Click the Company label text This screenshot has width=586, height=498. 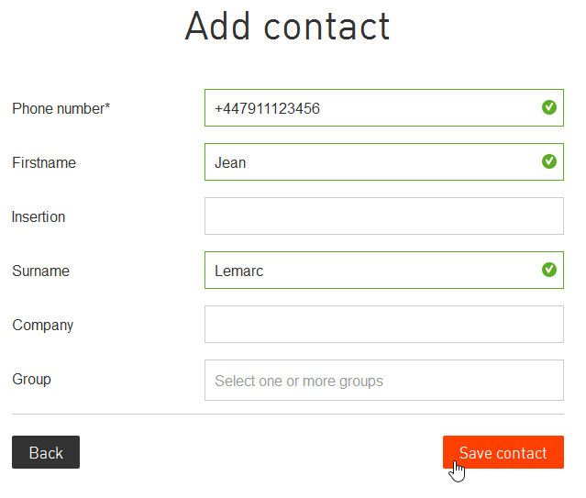pyautogui.click(x=42, y=326)
